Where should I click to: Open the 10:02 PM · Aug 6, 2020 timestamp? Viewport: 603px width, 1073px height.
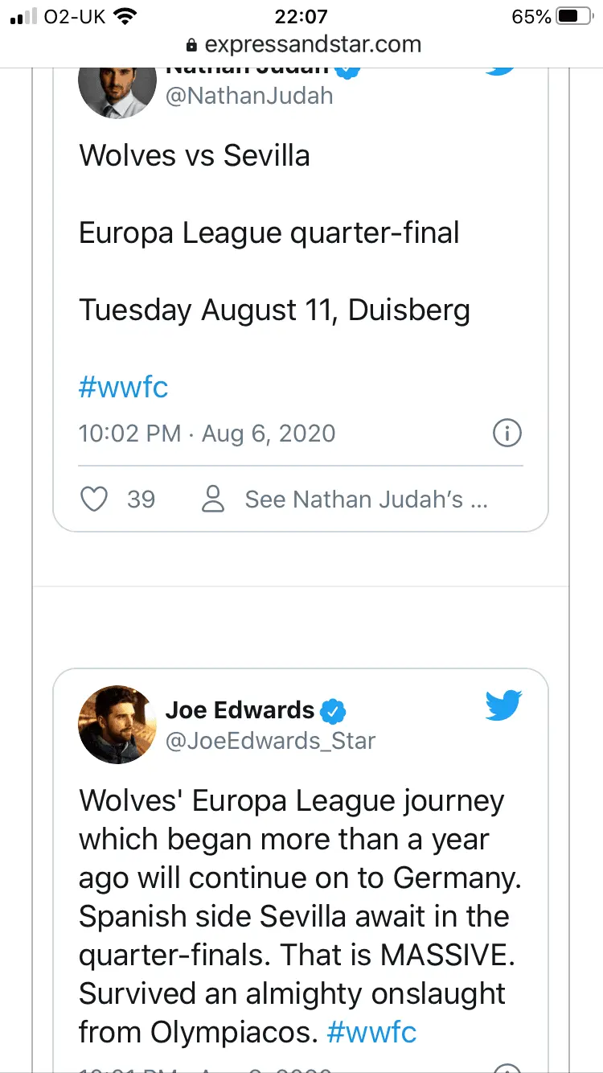[207, 434]
